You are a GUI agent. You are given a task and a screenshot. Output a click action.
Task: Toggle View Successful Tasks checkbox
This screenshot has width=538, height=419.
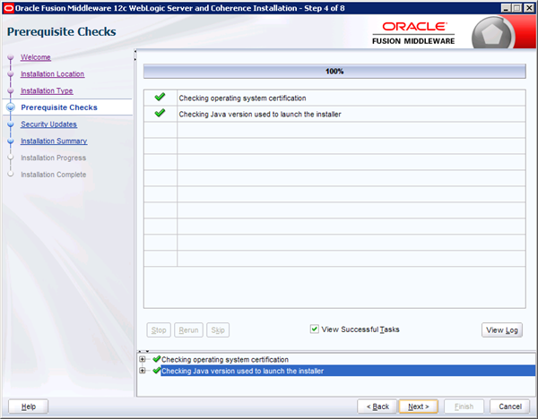[x=315, y=329]
